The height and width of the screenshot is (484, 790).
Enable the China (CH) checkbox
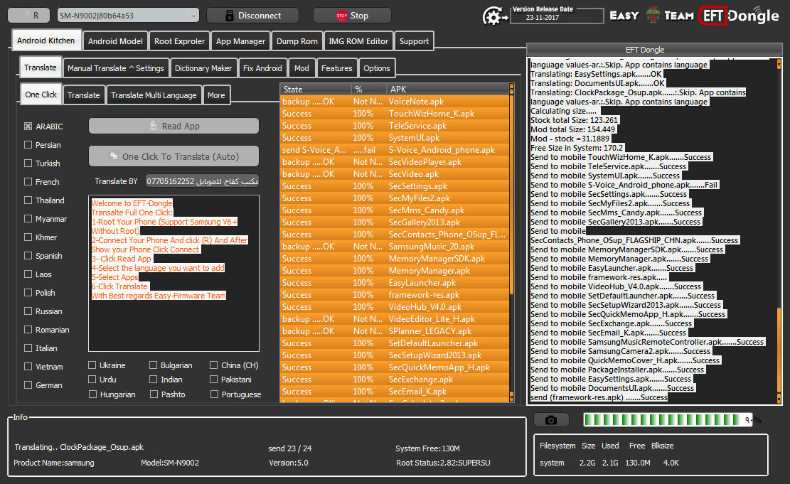[213, 365]
